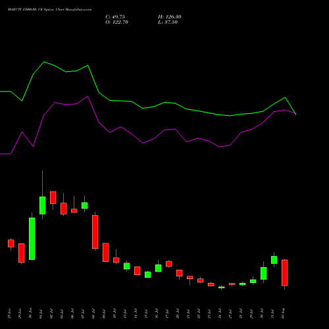This screenshot has height=329, width=329.
Task: Click the red candle above 25 Jun
Action: pos(11,243)
